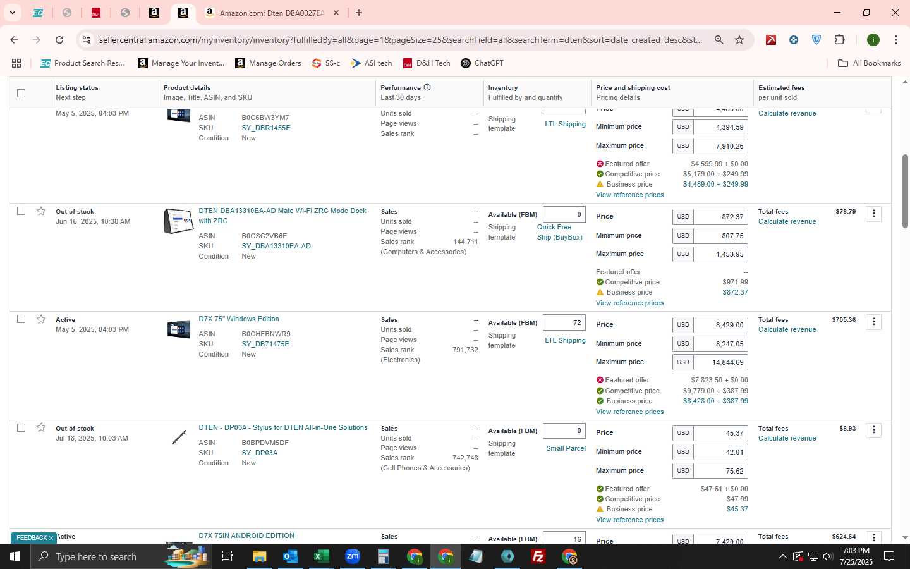Go back to previous page
This screenshot has height=569, width=910.
[14, 40]
